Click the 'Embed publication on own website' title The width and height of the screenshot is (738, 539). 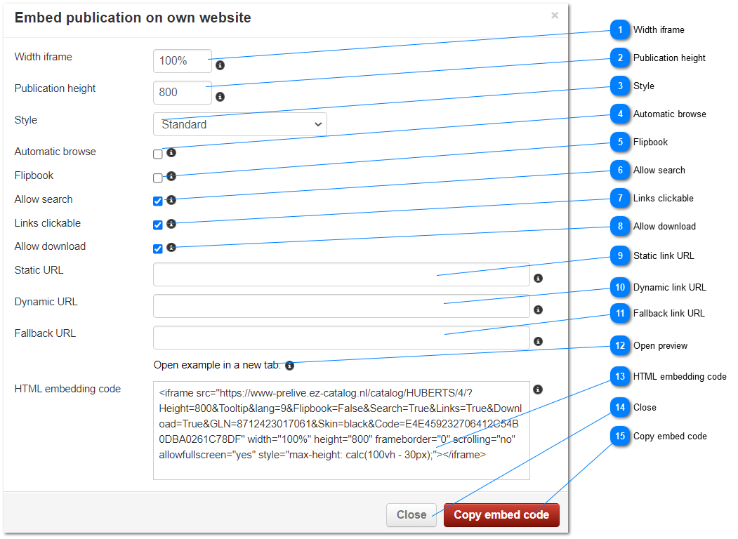tap(133, 18)
